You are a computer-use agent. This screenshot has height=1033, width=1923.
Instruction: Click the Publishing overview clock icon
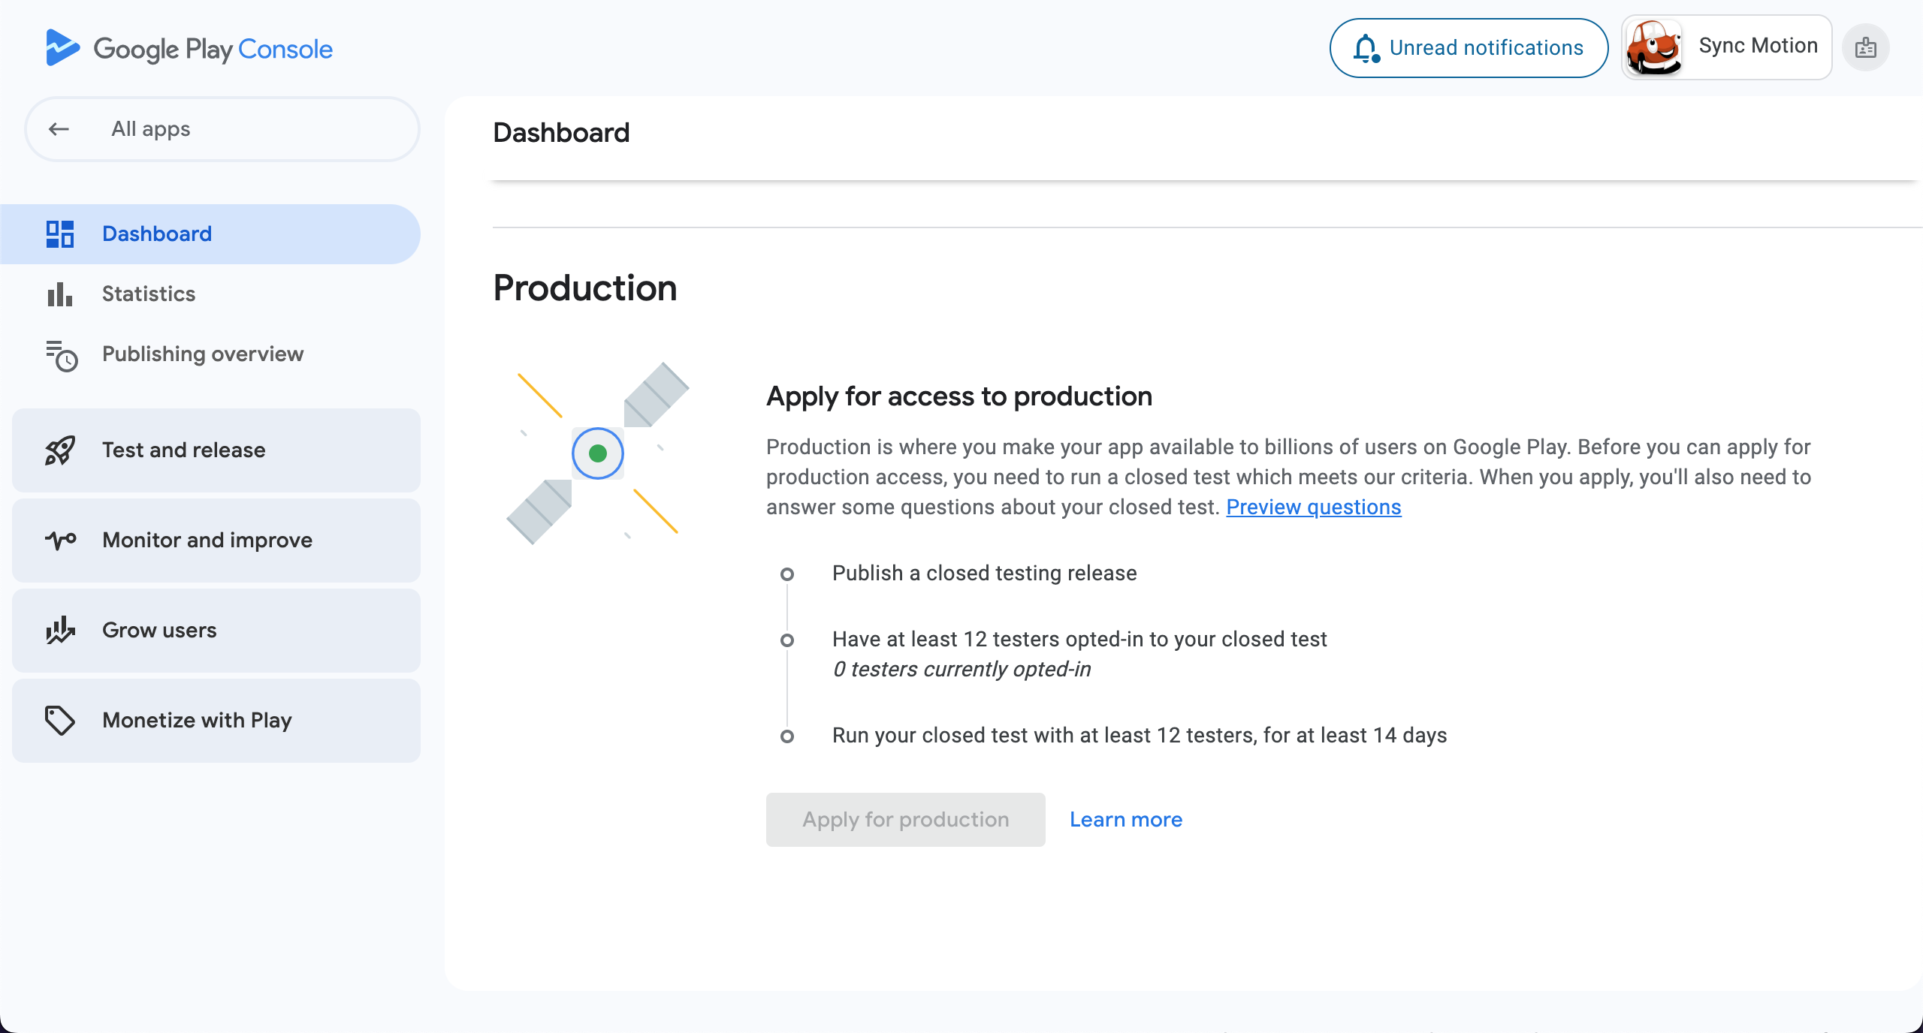click(x=62, y=356)
